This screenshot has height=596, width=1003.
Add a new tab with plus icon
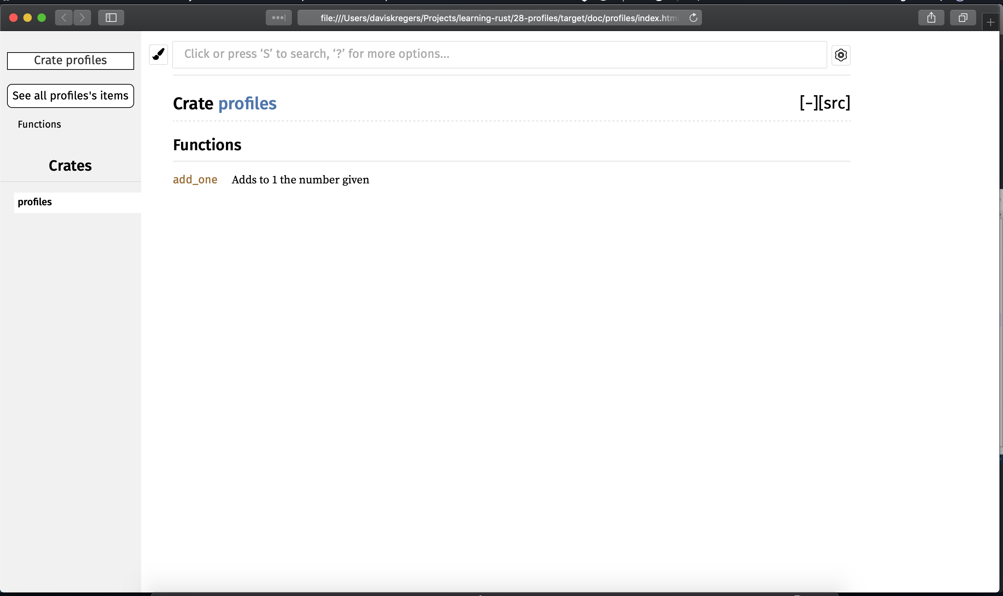[x=991, y=22]
